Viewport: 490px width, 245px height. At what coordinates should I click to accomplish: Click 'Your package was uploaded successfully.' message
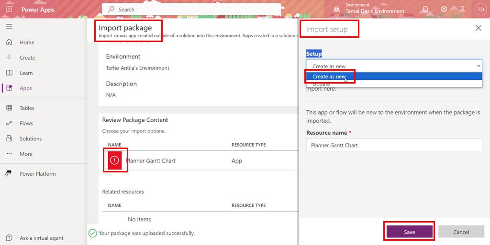[146, 233]
